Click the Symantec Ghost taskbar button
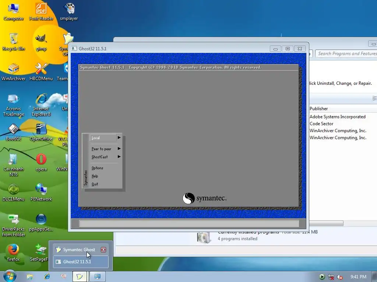Image resolution: width=377 pixels, height=282 pixels. pos(80,277)
